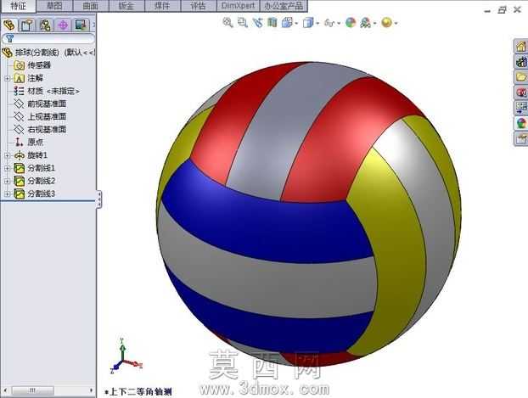Switch to the 钣金 tab
The image size is (528, 398).
(x=126, y=6)
